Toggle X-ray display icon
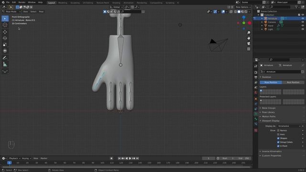306x172 pixels. coord(231,11)
